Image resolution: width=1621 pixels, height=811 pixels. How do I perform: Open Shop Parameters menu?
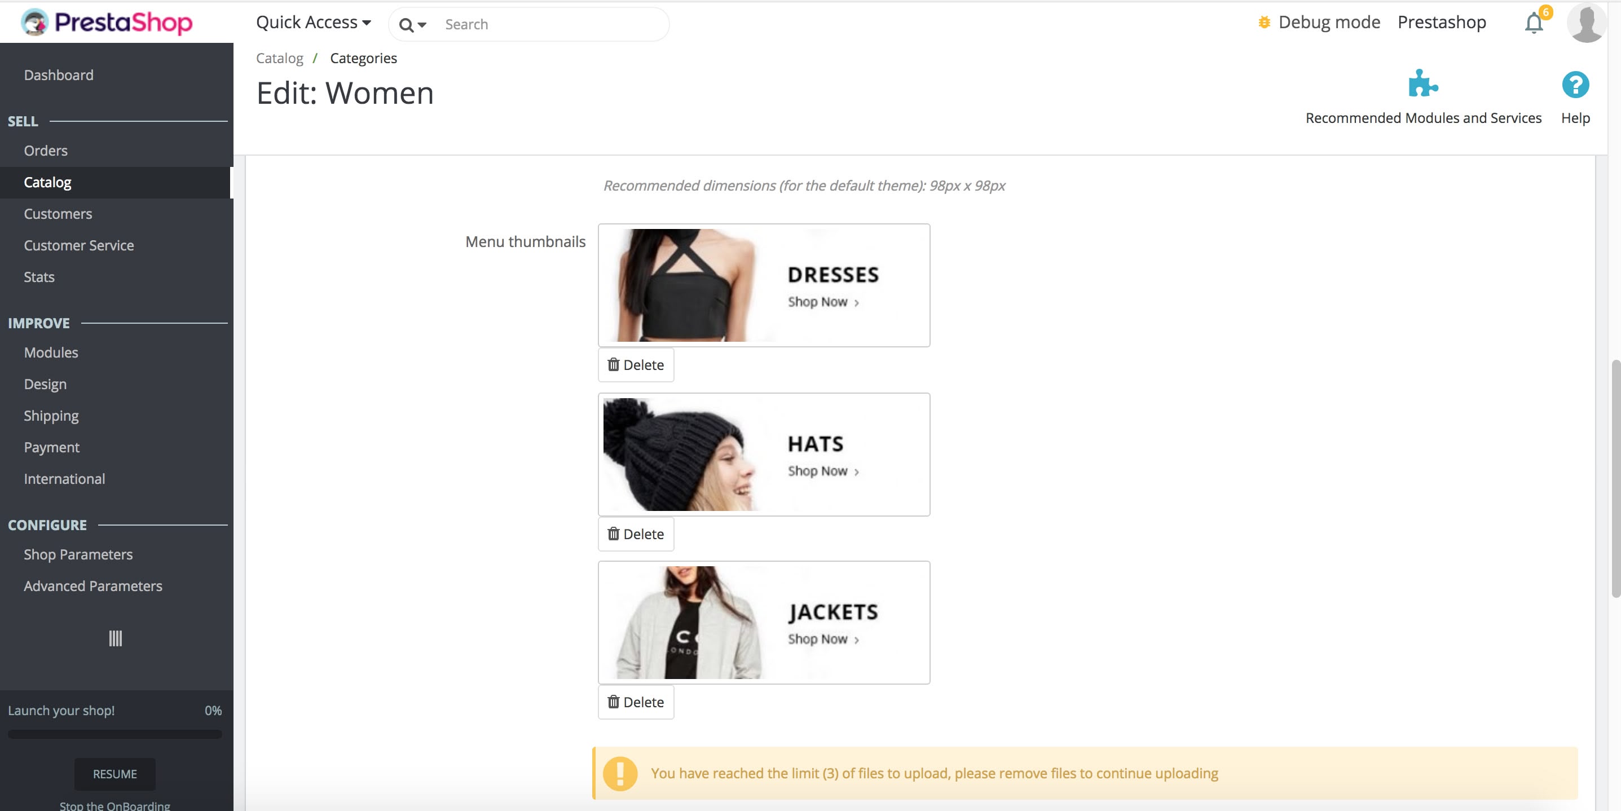78,554
